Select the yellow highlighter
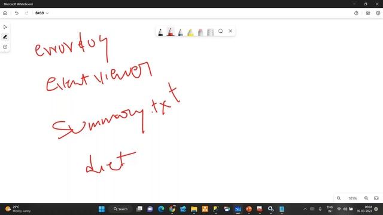 click(190, 32)
